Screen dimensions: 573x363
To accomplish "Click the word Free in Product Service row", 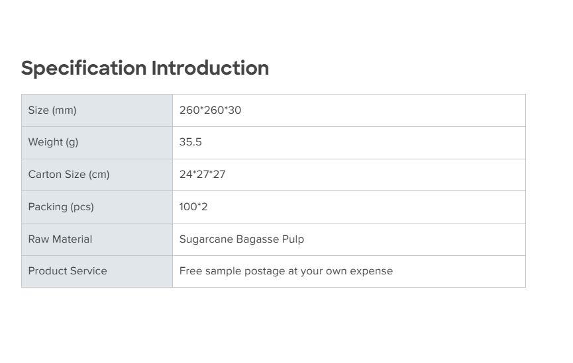I will [x=190, y=271].
